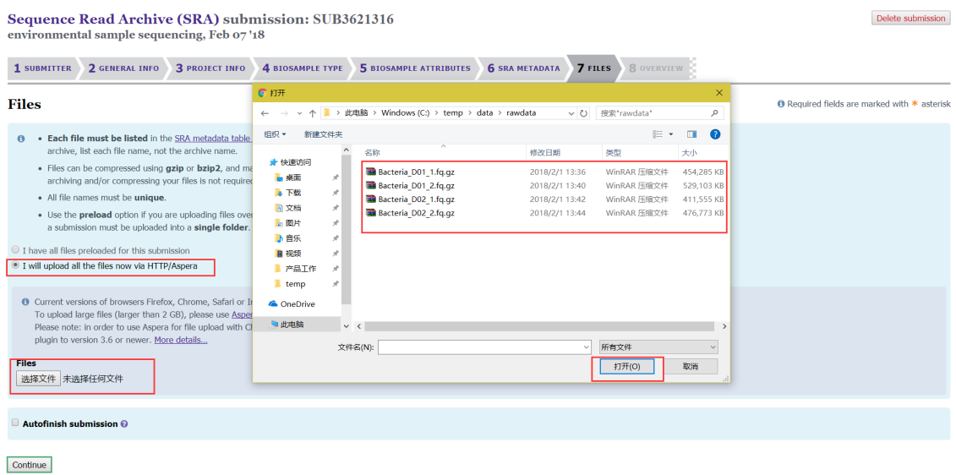Click the Autofinish submission help icon
956x475 pixels.
point(124,424)
